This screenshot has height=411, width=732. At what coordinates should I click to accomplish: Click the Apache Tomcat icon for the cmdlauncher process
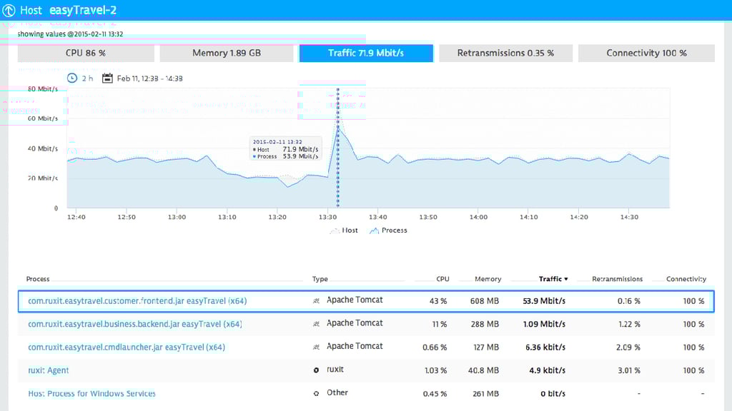click(x=315, y=347)
